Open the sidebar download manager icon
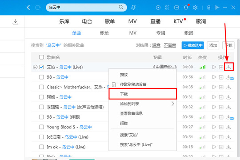Image resolution: width=240 pixels, height=160 pixels. click(15, 22)
